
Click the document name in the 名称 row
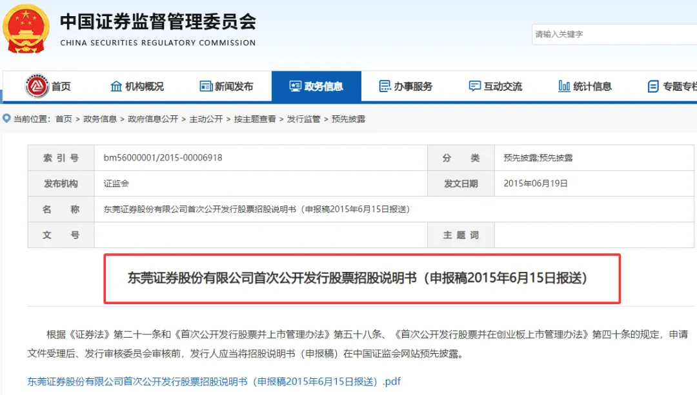(256, 209)
